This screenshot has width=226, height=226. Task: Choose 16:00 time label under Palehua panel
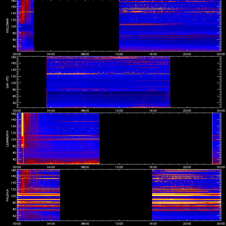coord(153,224)
